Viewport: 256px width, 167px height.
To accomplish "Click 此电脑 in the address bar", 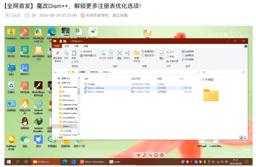I will pos(82,72).
